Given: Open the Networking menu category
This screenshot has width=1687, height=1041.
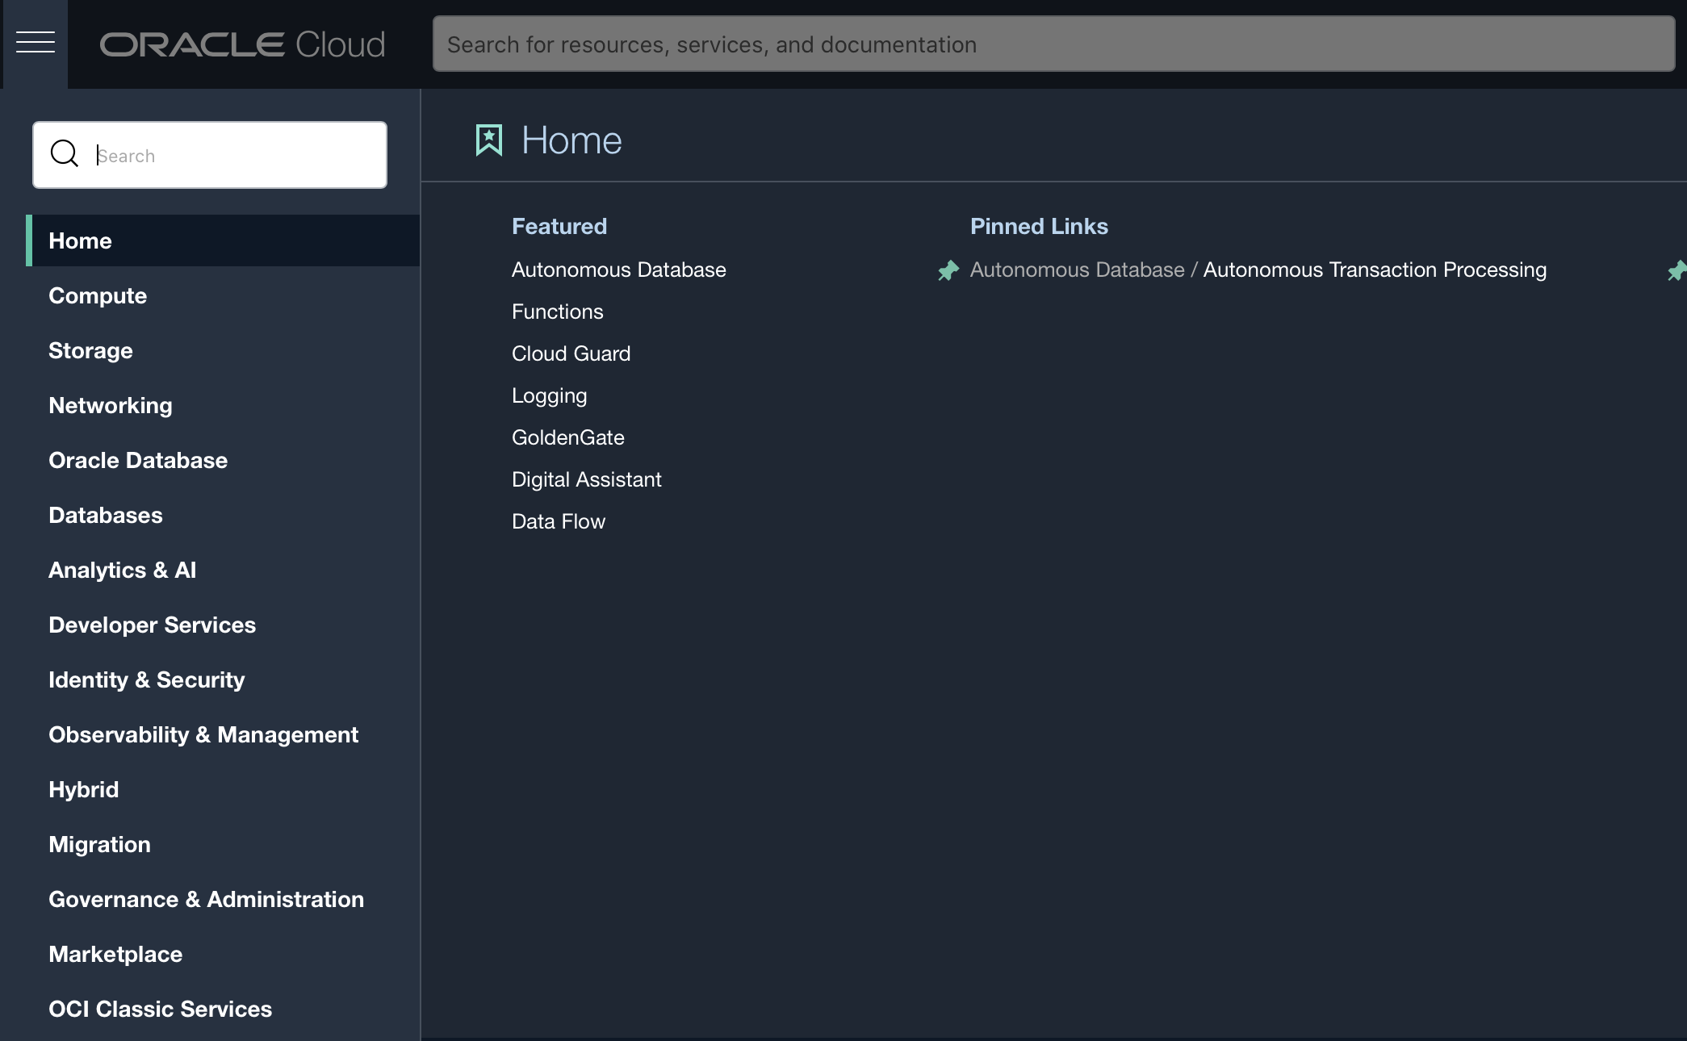Looking at the screenshot, I should pyautogui.click(x=111, y=405).
